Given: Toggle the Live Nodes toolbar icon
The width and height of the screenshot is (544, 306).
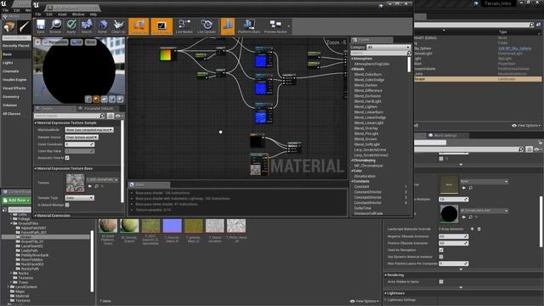Looking at the screenshot, I should [x=184, y=26].
